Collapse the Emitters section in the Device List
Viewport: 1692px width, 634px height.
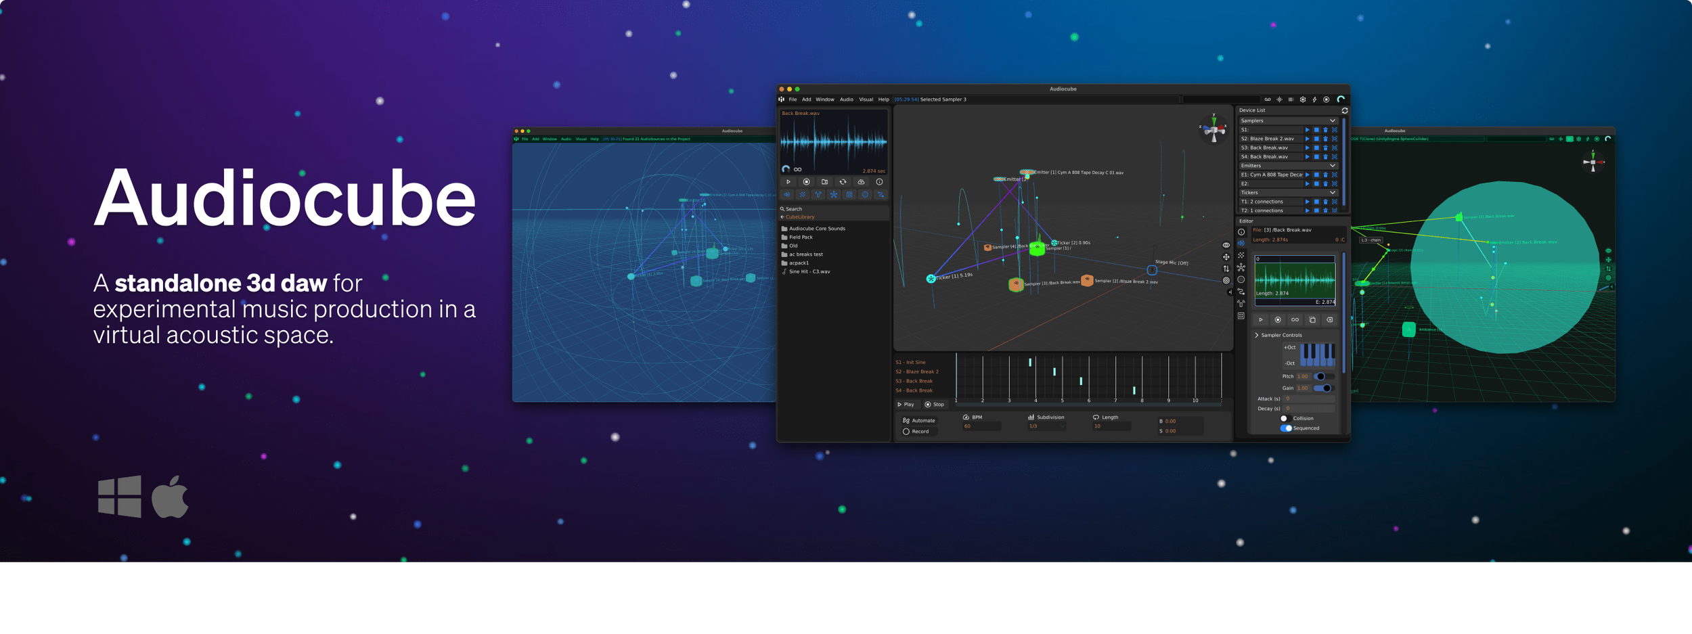[1333, 166]
